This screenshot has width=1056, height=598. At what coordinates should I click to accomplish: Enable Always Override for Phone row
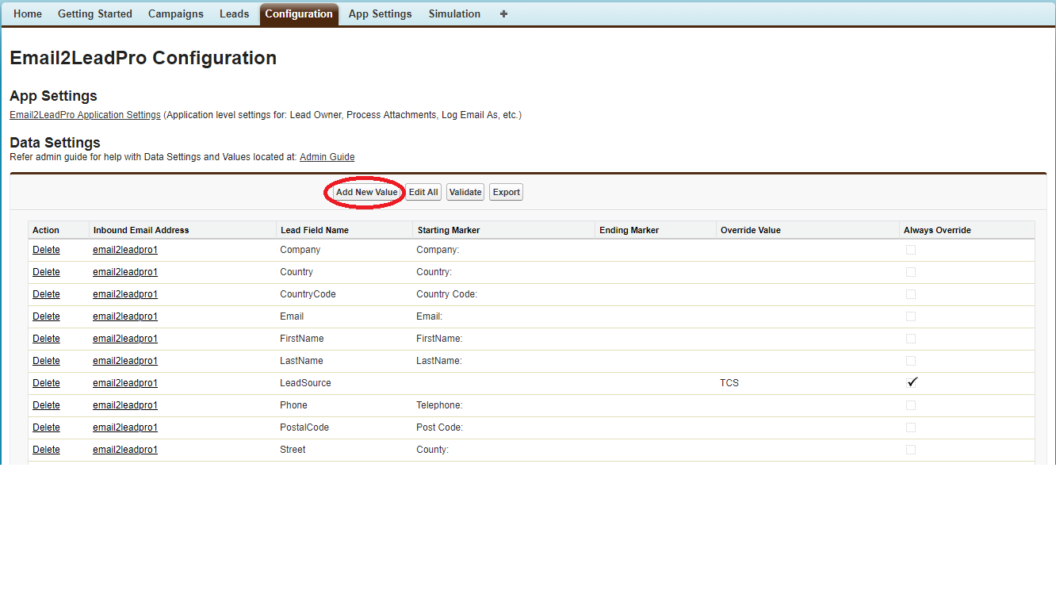[x=911, y=405]
